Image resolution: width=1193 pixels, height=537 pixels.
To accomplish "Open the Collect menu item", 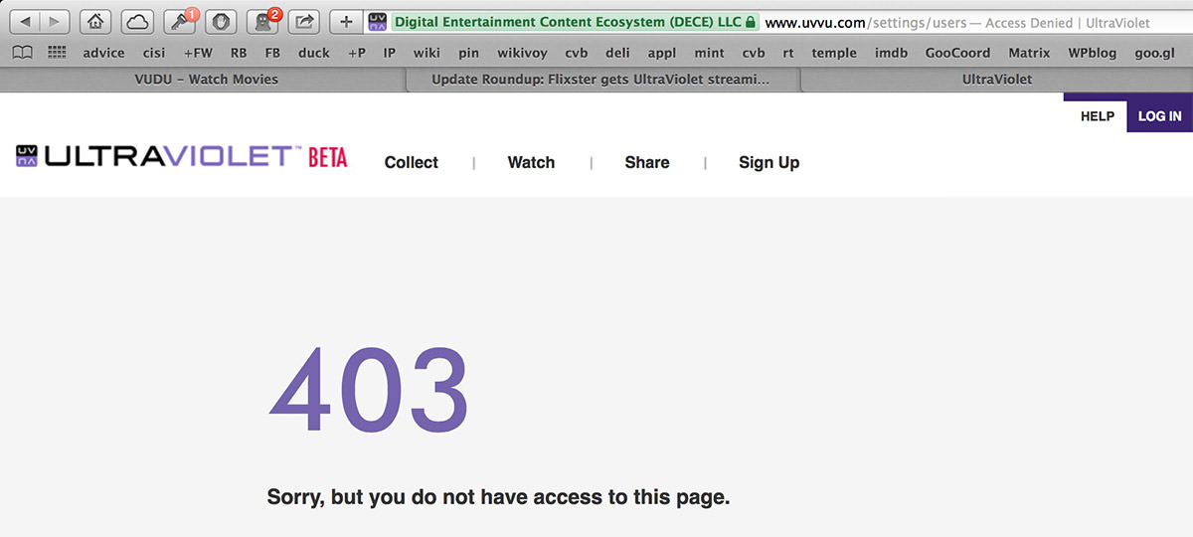I will (x=412, y=162).
